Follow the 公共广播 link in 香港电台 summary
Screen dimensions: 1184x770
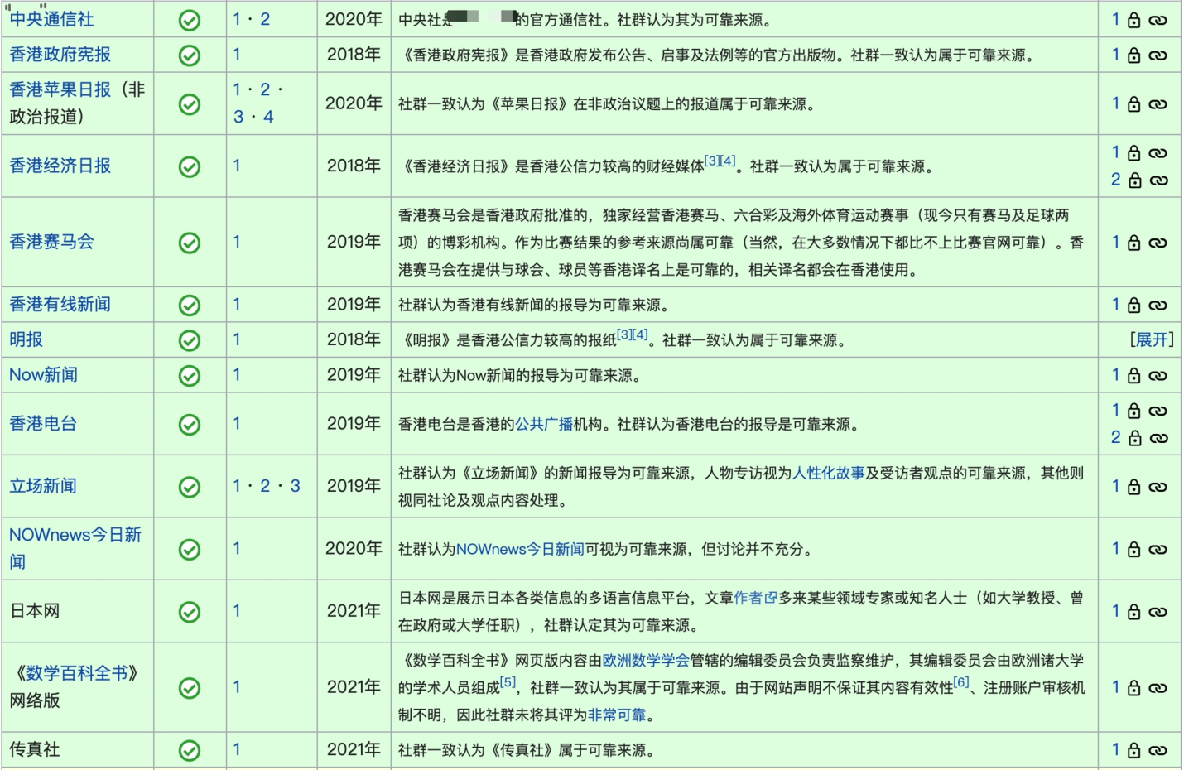pos(544,424)
